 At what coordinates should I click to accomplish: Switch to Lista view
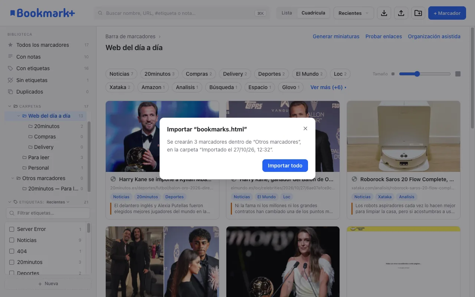click(287, 13)
